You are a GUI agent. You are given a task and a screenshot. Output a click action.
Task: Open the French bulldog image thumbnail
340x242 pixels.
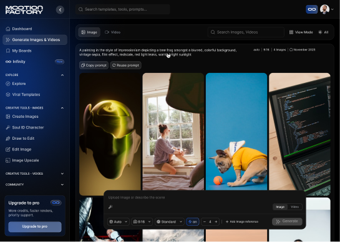coord(236,132)
